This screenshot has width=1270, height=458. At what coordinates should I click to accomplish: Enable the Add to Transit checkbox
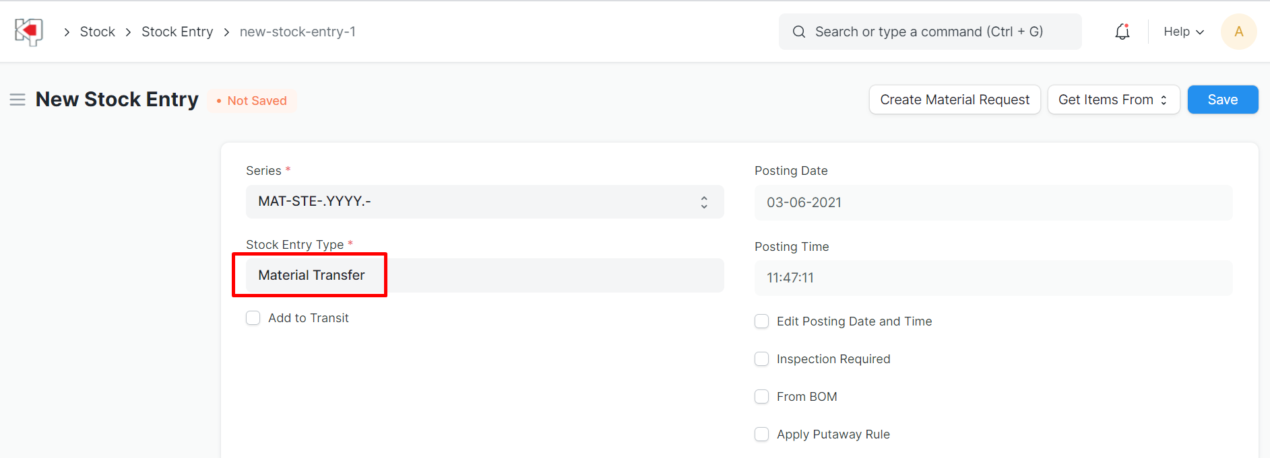(253, 318)
